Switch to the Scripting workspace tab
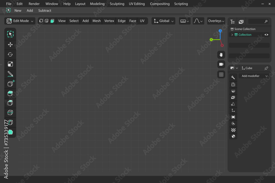275x183 pixels. pos(181,4)
